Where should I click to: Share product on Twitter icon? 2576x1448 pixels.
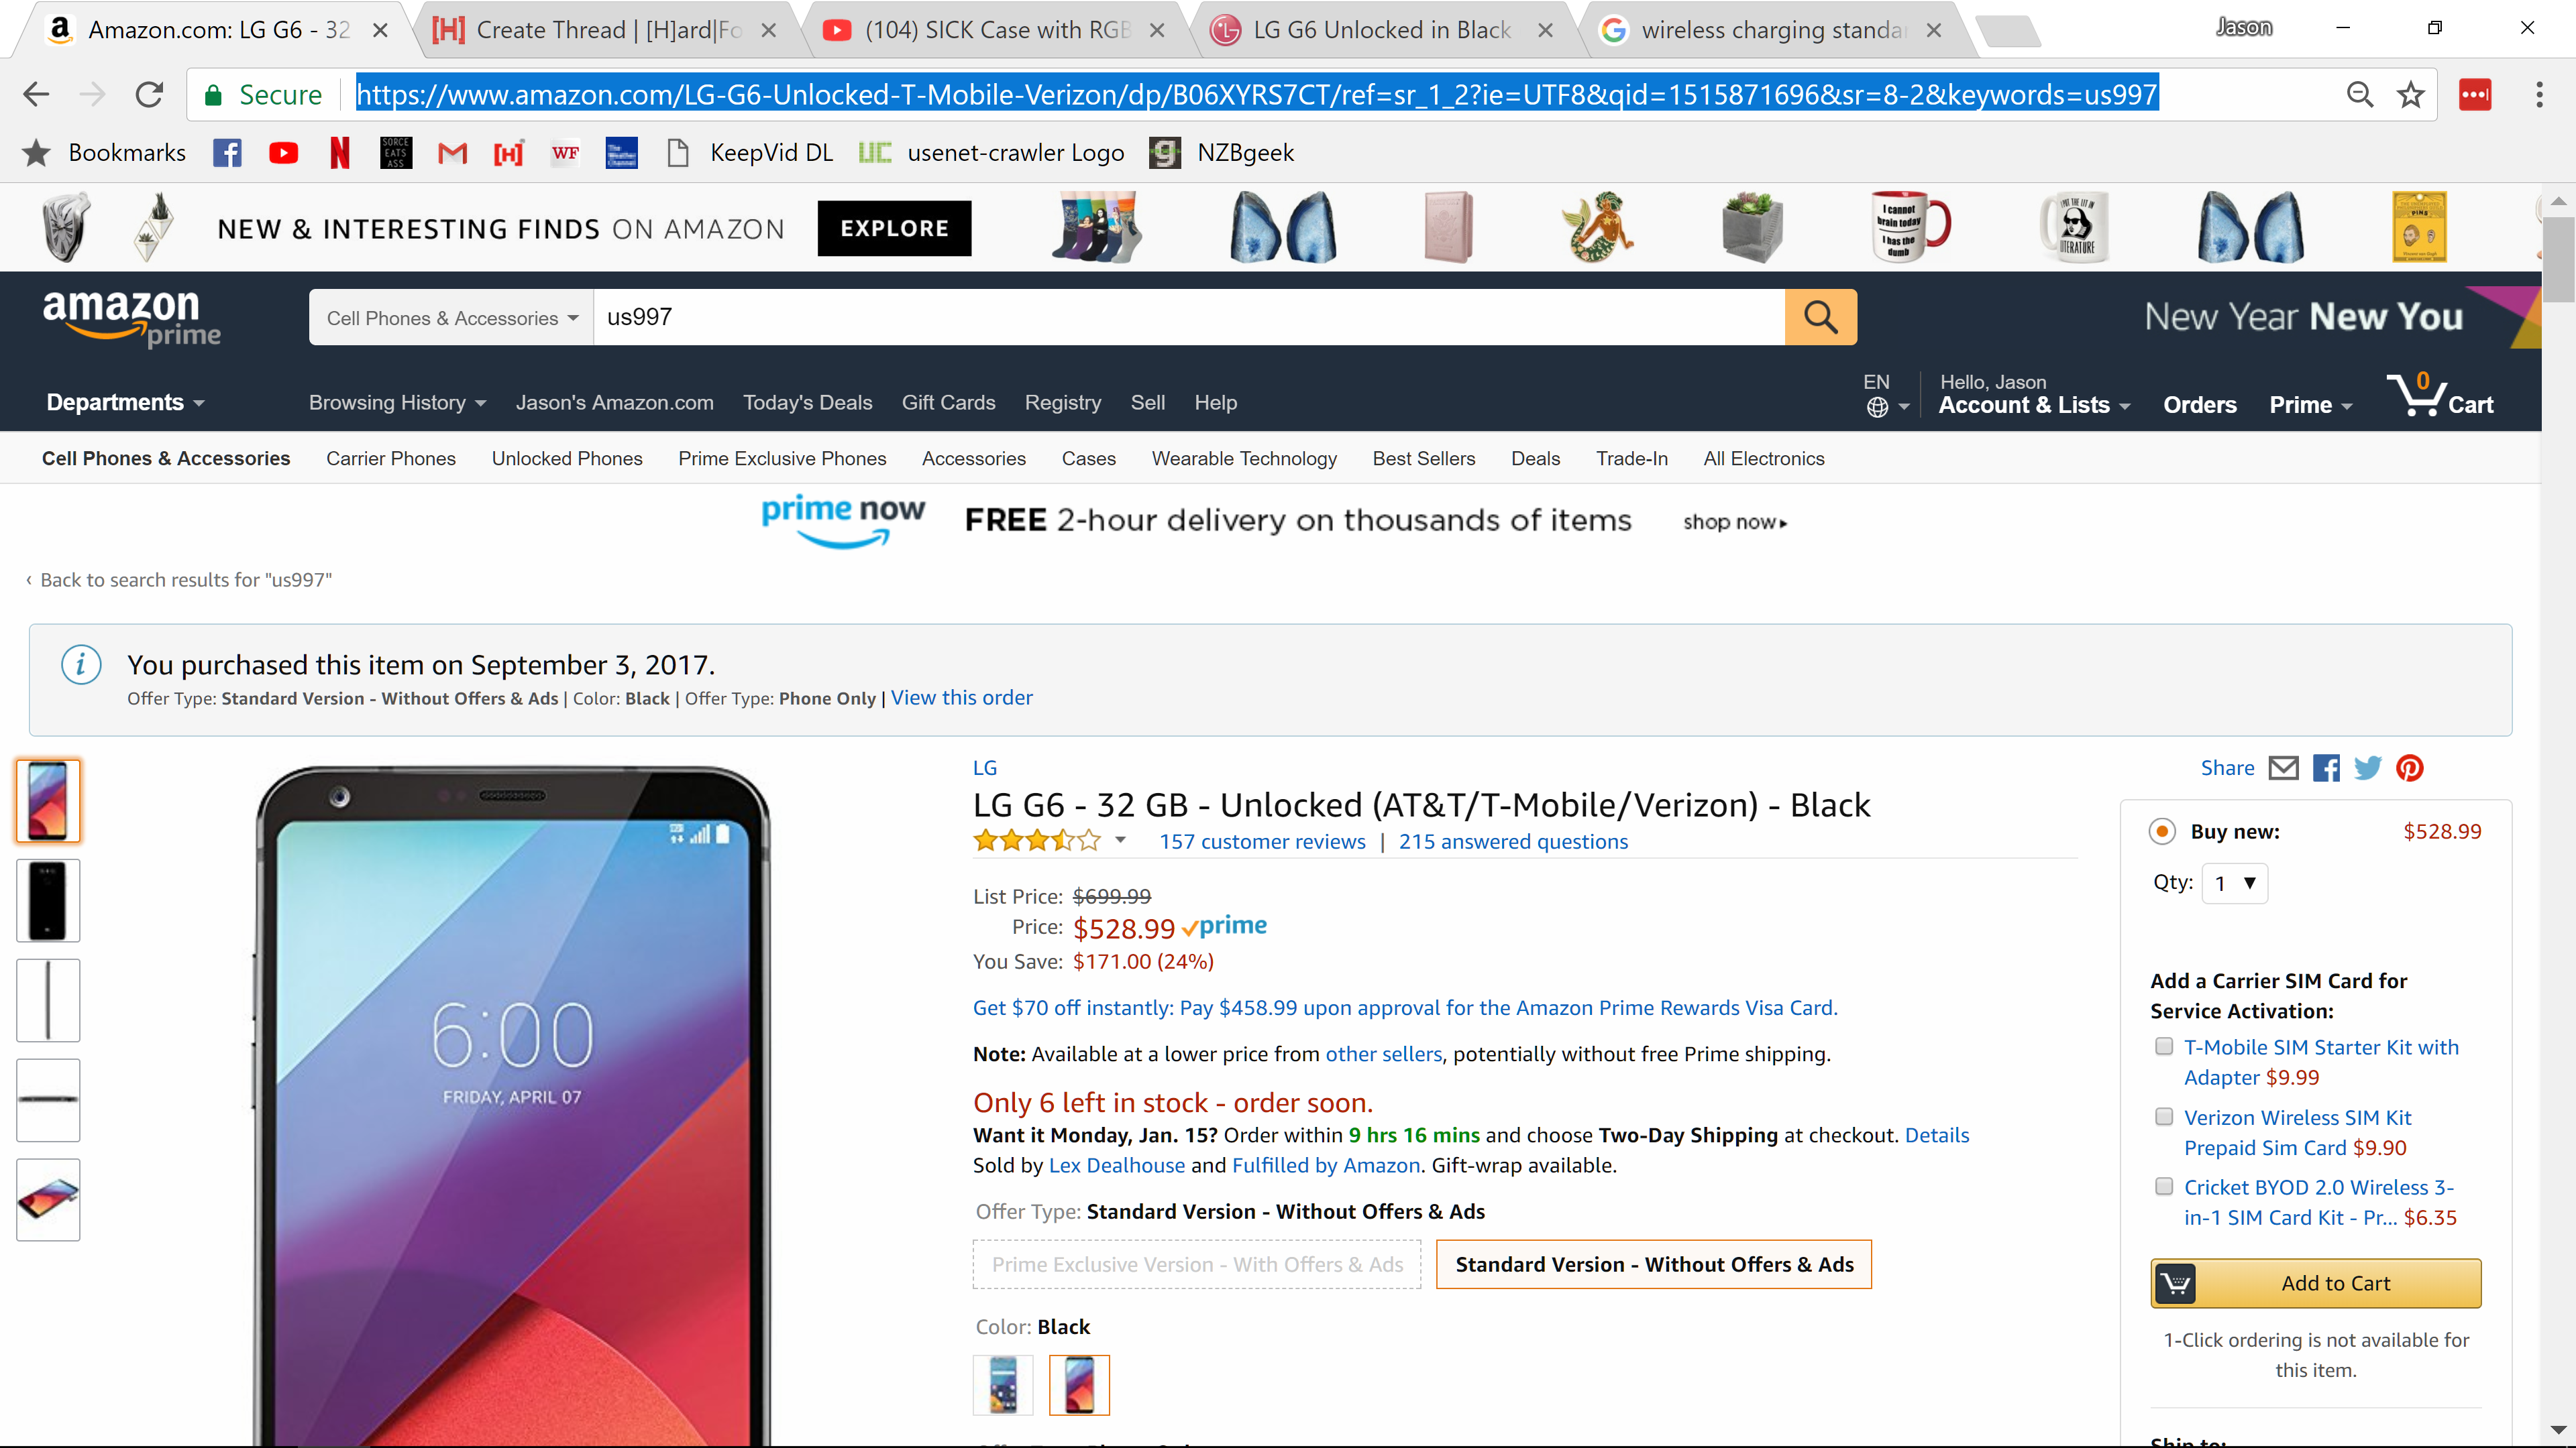tap(2367, 768)
